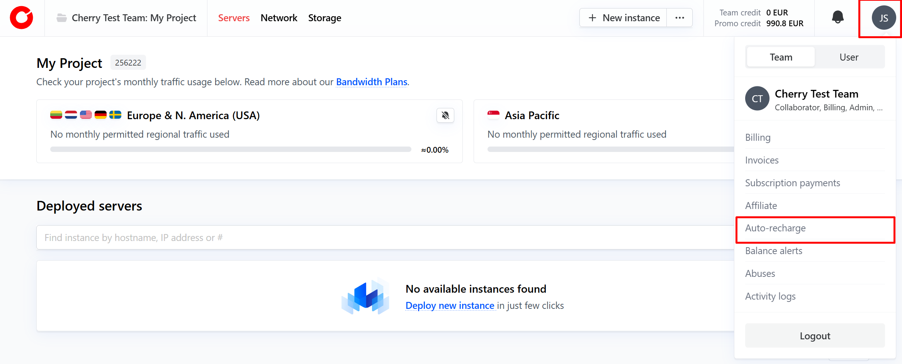Focus the find instance search field
Image resolution: width=902 pixels, height=364 pixels.
click(x=384, y=238)
